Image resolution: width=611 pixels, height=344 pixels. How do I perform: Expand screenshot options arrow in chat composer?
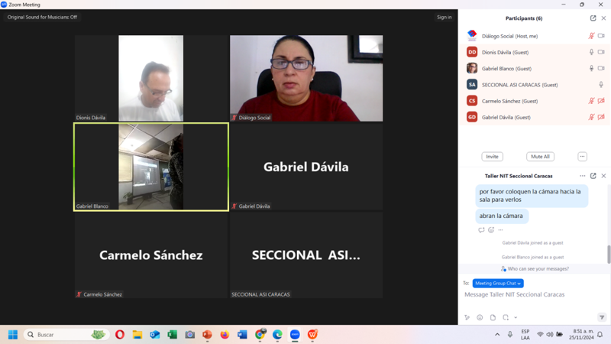point(516,317)
